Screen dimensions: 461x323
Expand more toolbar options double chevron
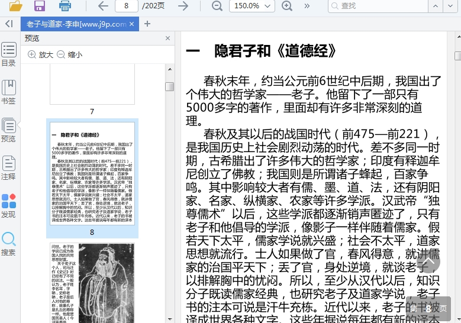pos(308,6)
